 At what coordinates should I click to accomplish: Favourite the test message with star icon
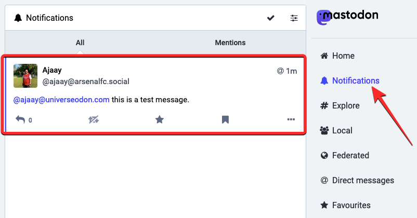[160, 119]
